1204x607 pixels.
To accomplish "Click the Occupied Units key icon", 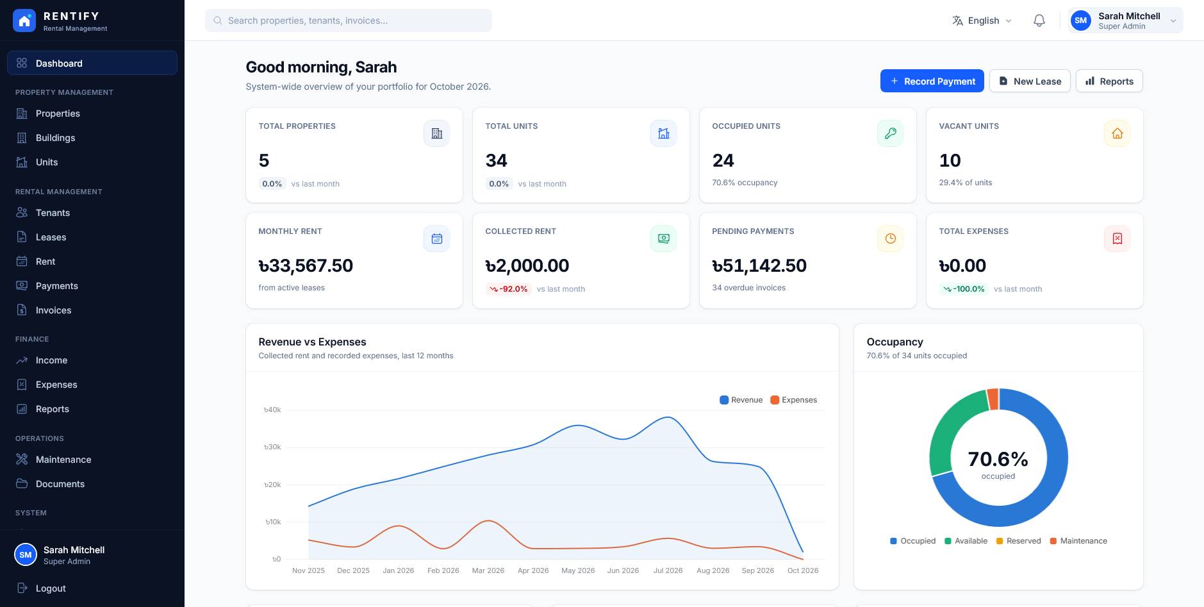I will pyautogui.click(x=891, y=133).
